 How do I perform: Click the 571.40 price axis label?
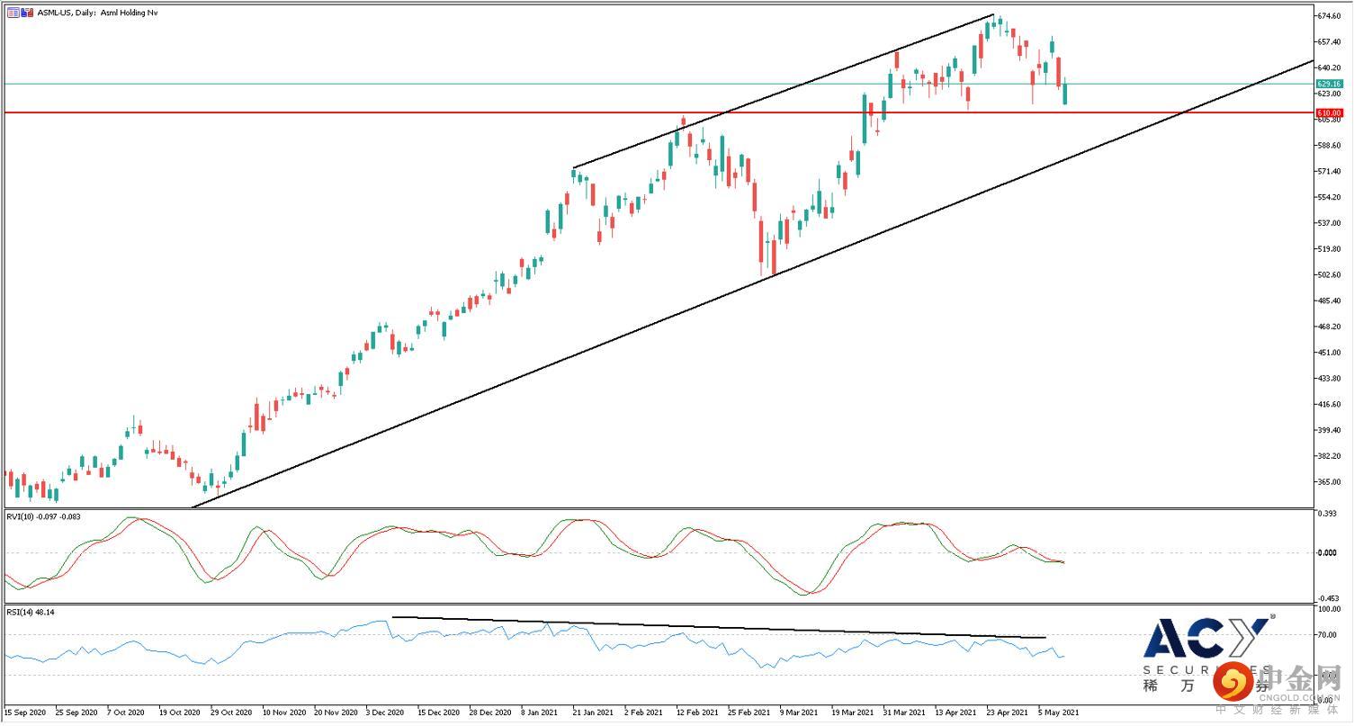(1329, 171)
